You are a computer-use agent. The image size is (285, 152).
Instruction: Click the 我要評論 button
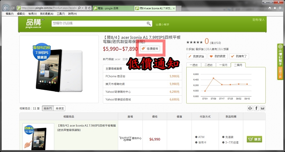click(x=196, y=56)
